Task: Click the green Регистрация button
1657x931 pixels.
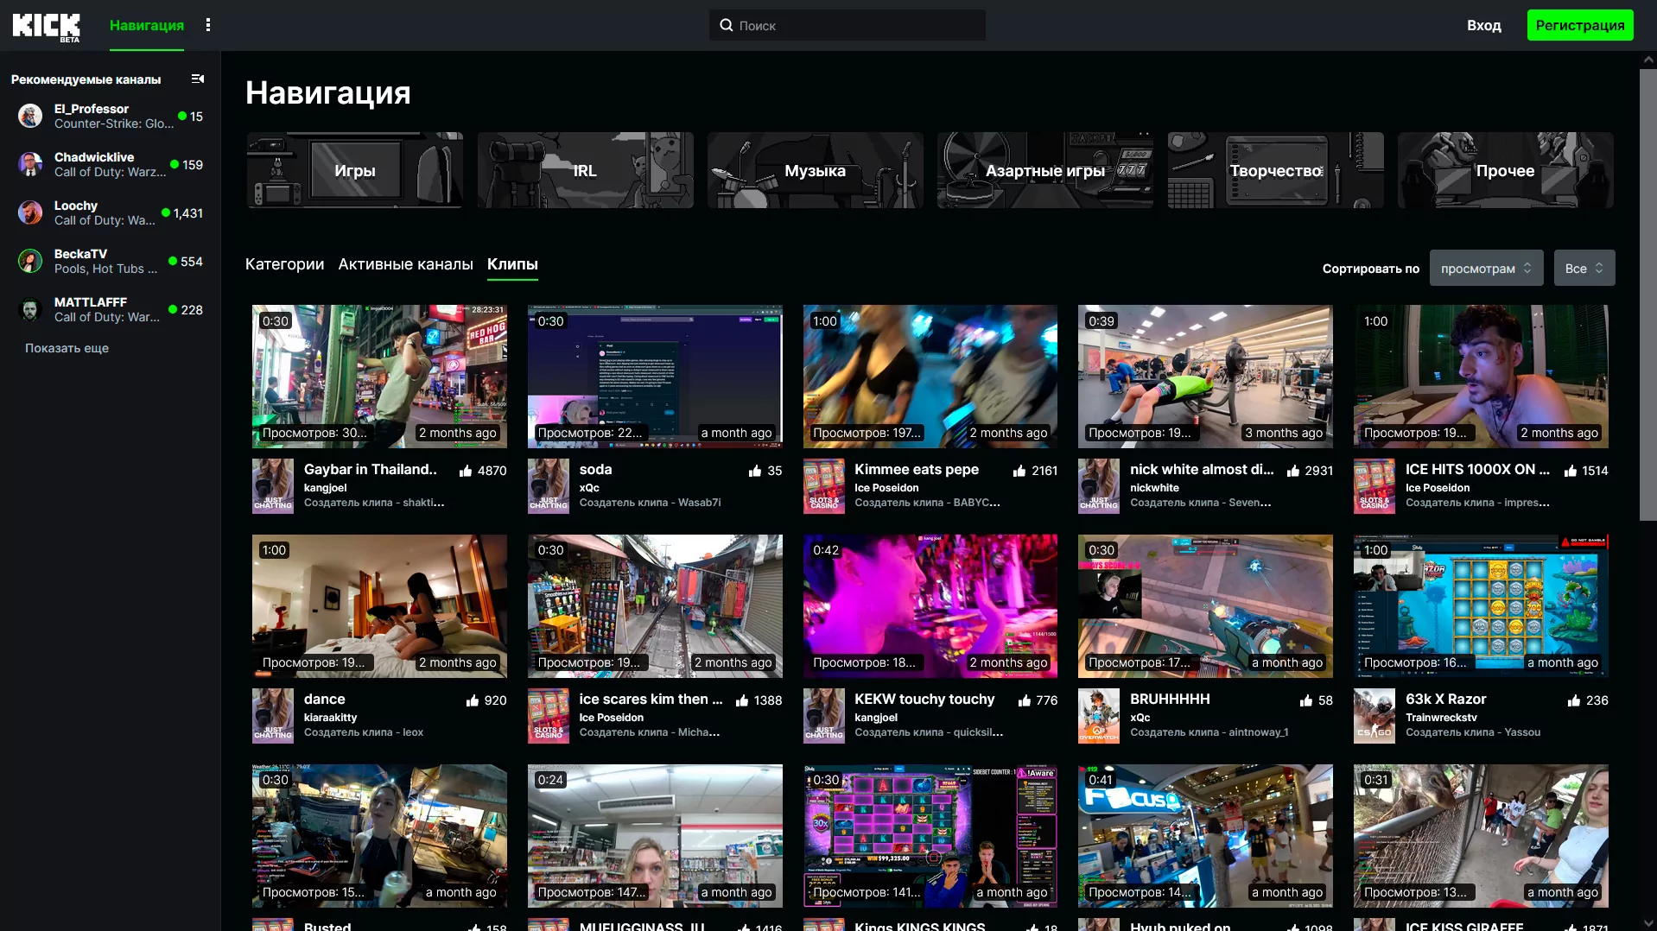Action: click(x=1580, y=25)
